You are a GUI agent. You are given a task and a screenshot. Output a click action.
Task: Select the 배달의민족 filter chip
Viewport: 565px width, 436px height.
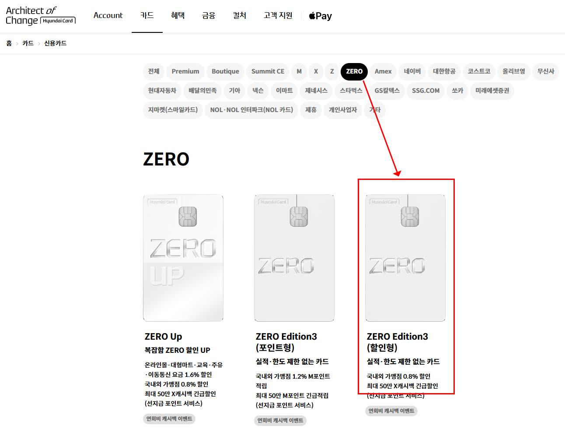point(202,91)
